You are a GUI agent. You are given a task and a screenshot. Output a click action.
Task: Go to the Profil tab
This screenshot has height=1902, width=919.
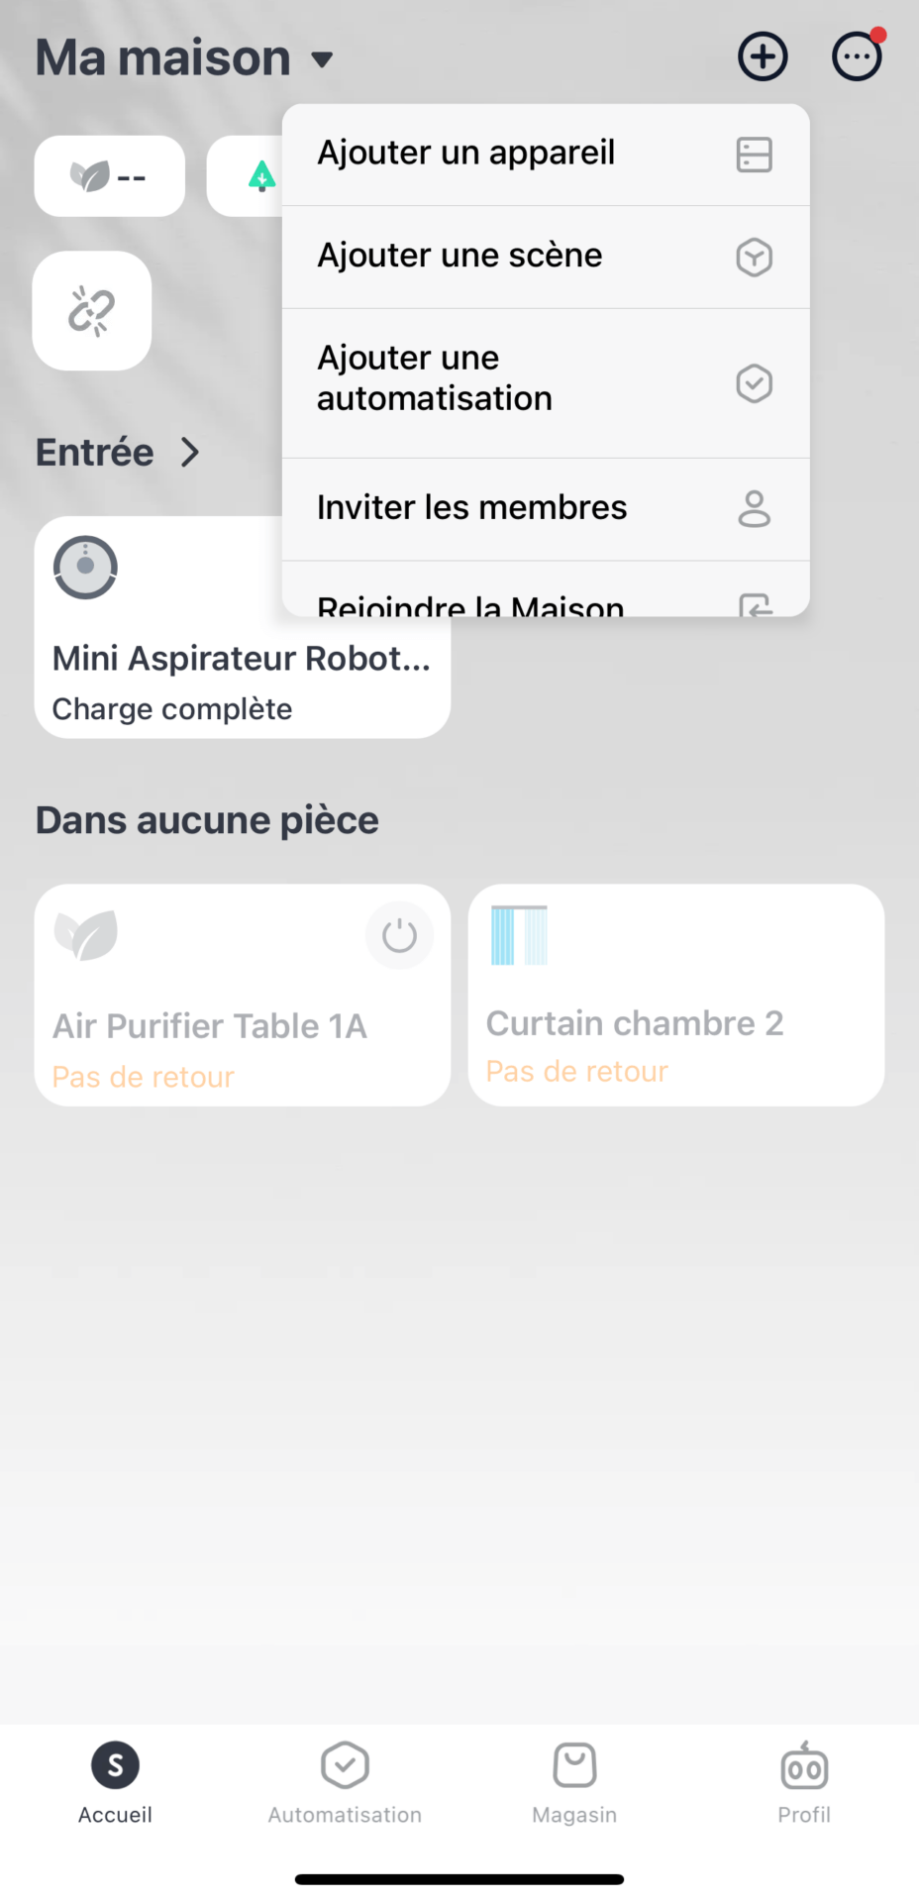pos(804,1783)
